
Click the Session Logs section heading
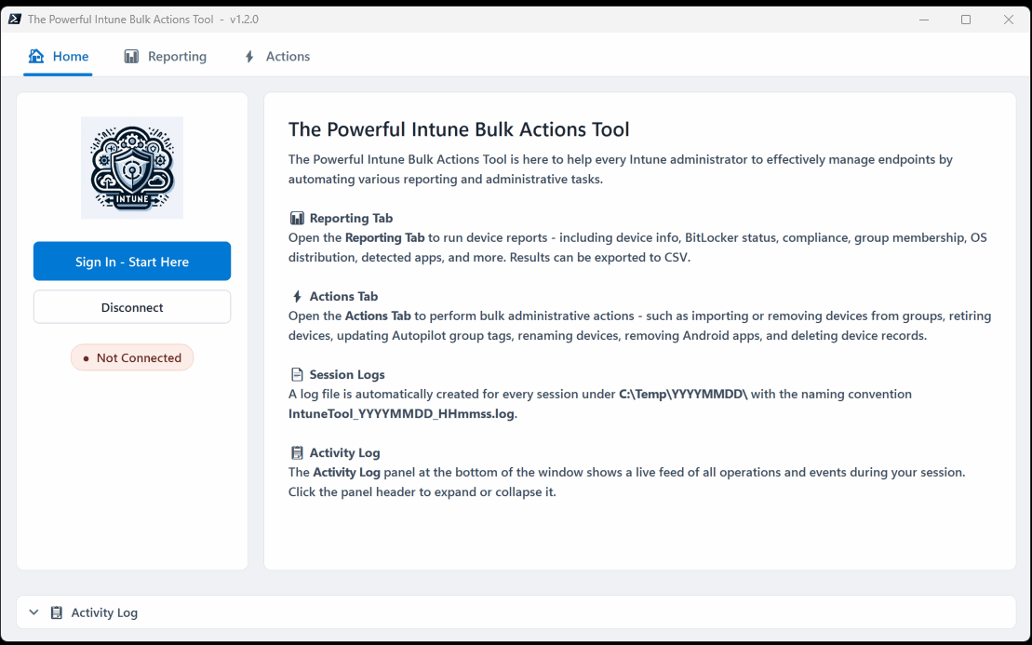pos(347,374)
